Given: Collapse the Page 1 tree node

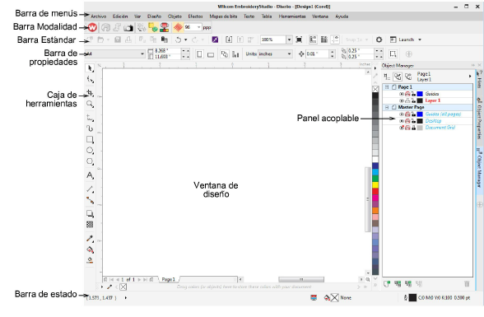Looking at the screenshot, I should tap(387, 87).
